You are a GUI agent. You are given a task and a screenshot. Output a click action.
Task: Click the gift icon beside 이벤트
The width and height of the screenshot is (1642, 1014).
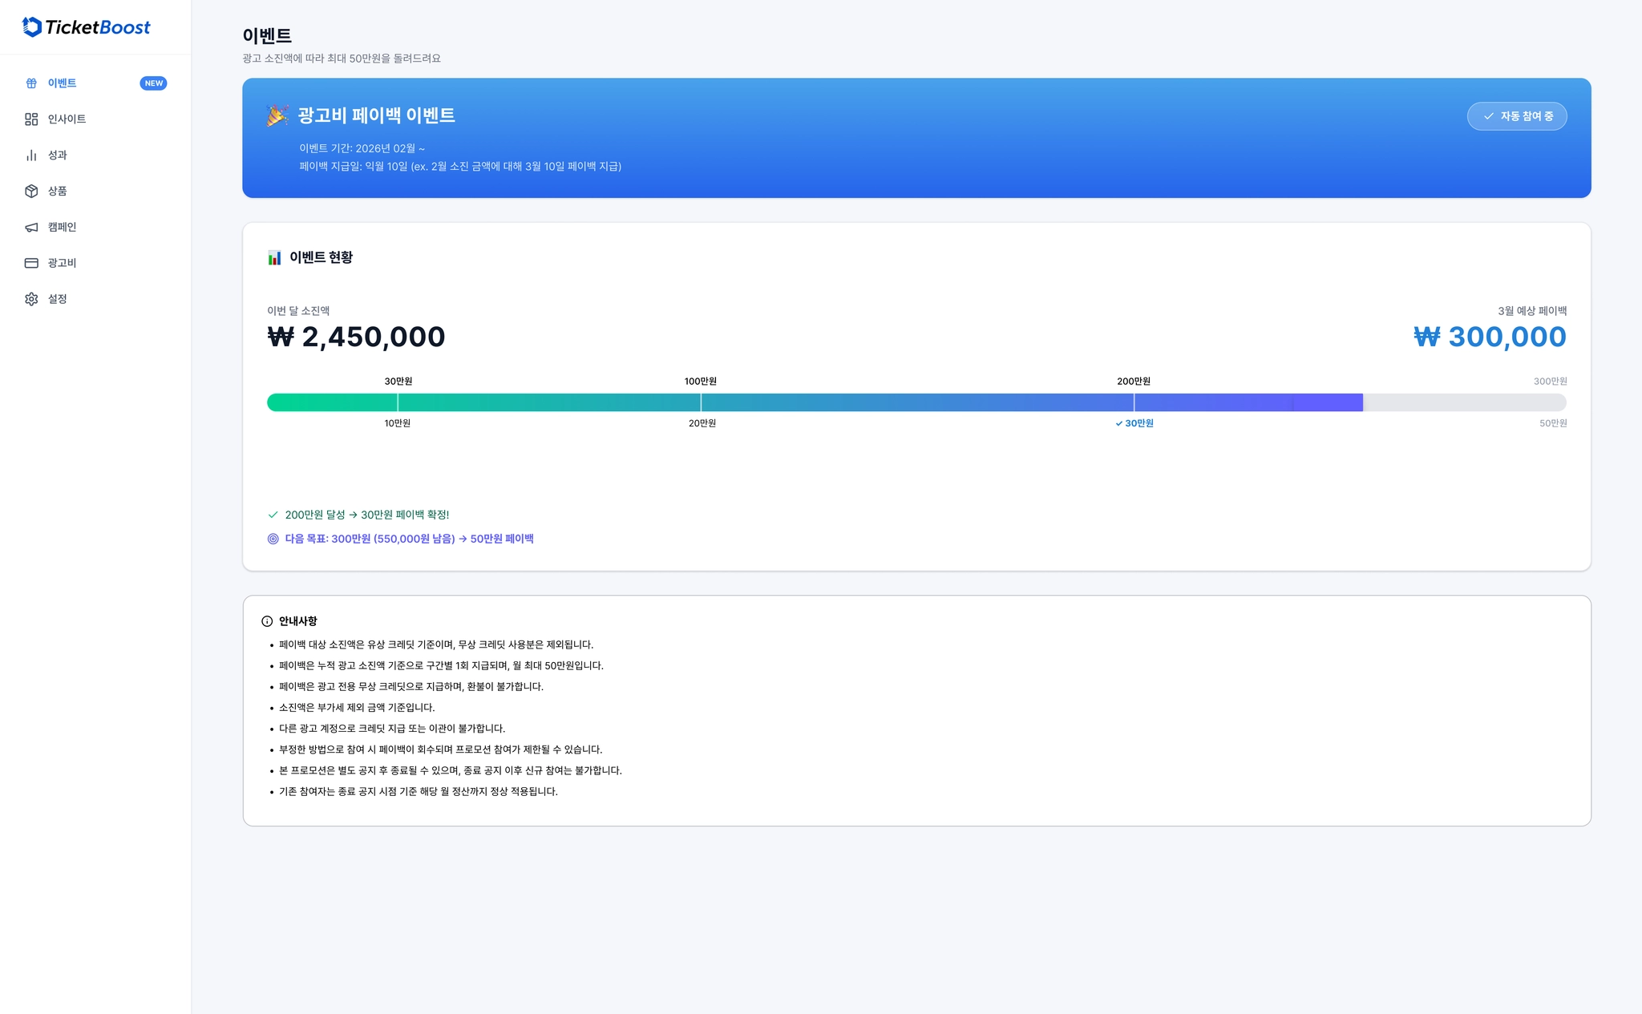31,83
